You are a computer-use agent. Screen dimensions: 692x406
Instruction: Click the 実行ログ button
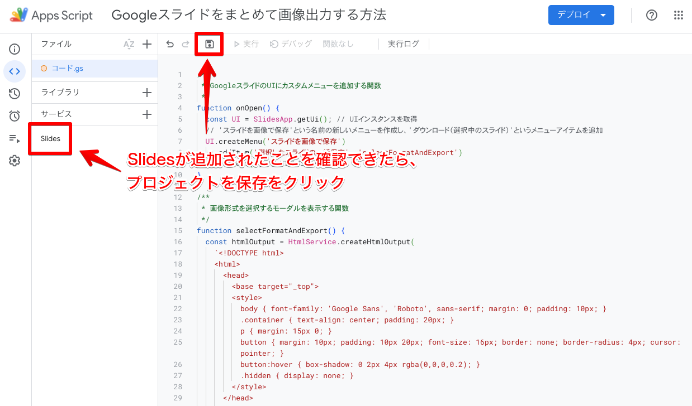click(x=404, y=44)
